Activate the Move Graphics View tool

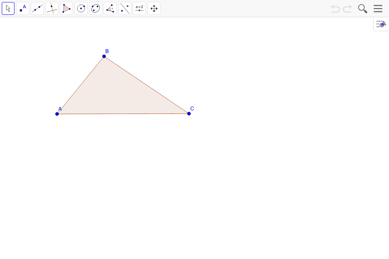coord(154,8)
